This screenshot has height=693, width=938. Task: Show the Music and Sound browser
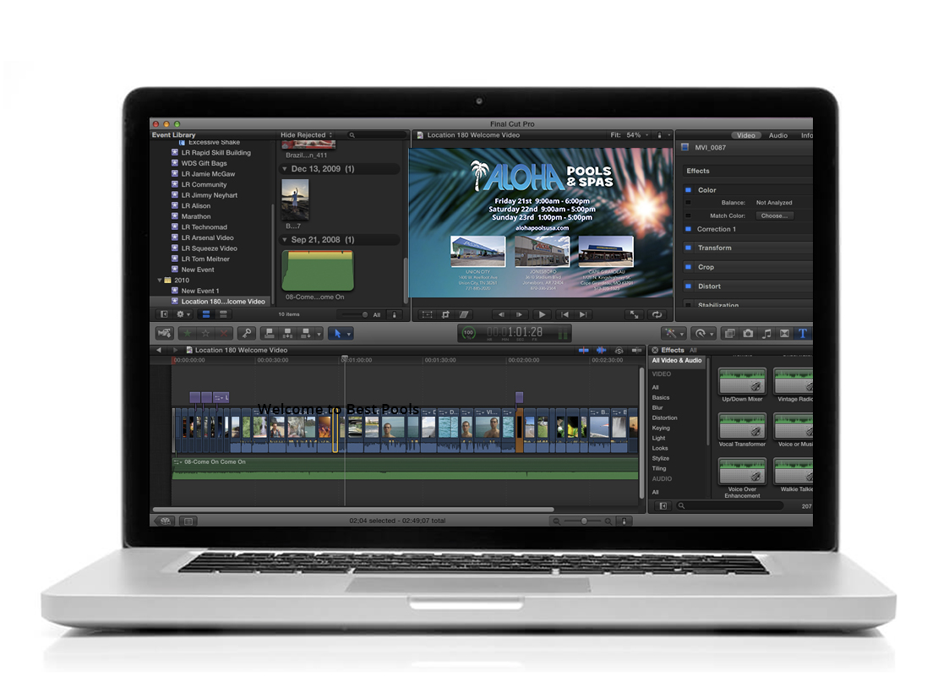[766, 333]
